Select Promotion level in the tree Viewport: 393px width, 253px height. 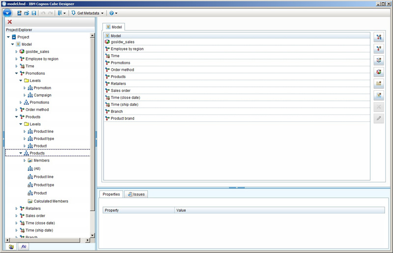[42, 88]
